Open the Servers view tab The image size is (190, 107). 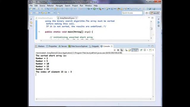click(x=63, y=46)
